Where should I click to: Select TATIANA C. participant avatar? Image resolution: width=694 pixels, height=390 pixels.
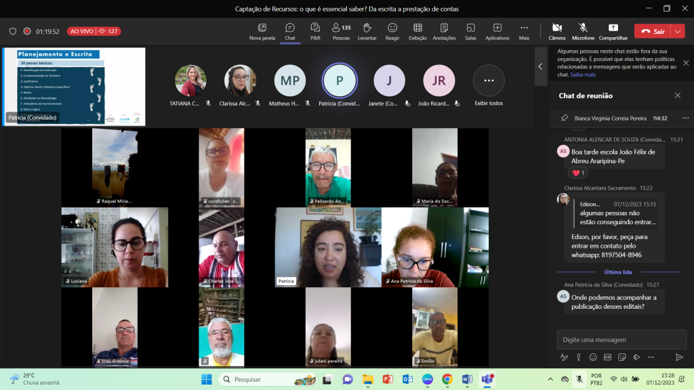190,81
